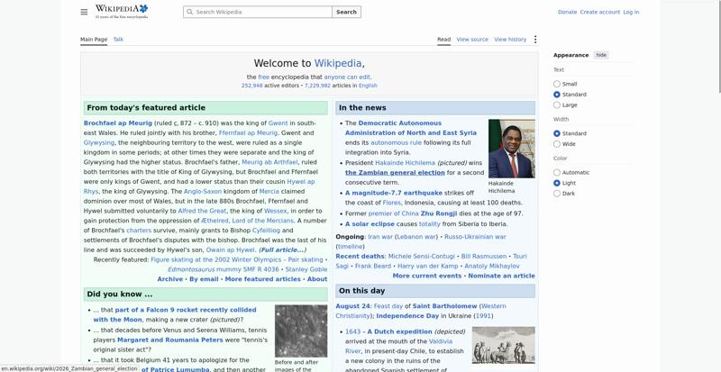Open the View source tab
This screenshot has width=721, height=372.
click(x=472, y=40)
